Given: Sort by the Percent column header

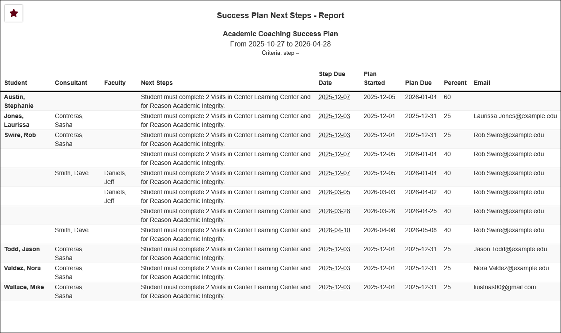Looking at the screenshot, I should tap(455, 83).
